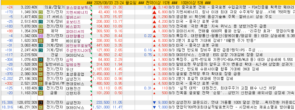
Task: Select the stock name 대한광통신
Action: (75, 36)
